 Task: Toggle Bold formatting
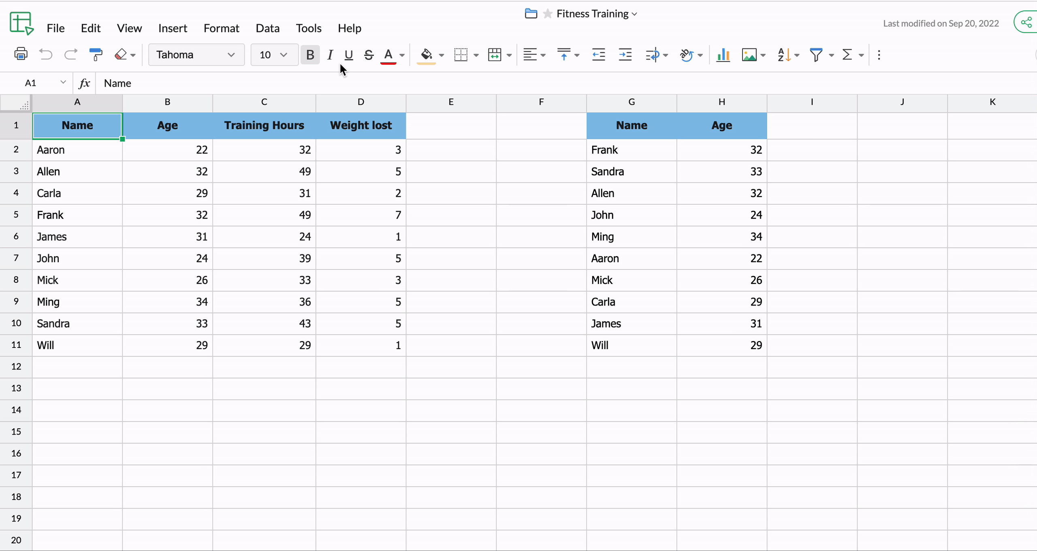(x=310, y=54)
